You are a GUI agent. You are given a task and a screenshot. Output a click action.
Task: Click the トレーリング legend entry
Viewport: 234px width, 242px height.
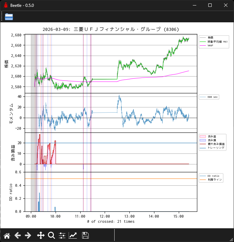point(212,148)
